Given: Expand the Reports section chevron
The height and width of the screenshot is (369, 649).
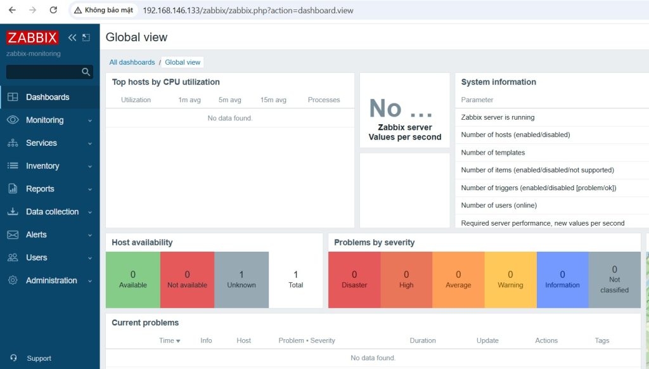Looking at the screenshot, I should [90, 189].
